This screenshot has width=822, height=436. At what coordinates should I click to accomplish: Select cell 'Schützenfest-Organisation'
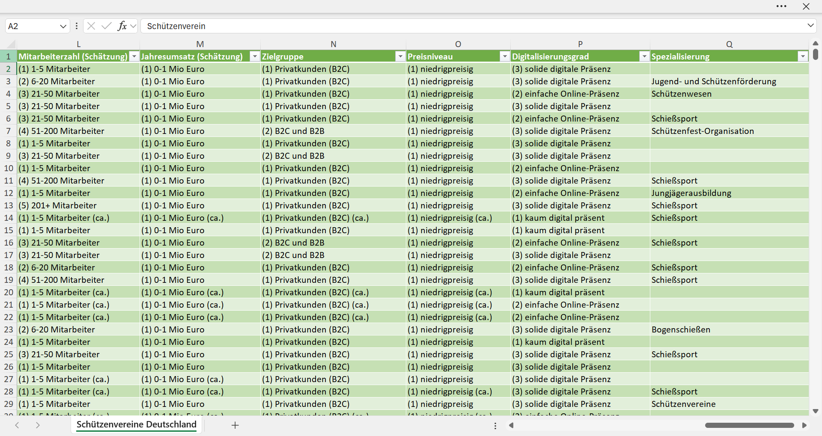[729, 131]
